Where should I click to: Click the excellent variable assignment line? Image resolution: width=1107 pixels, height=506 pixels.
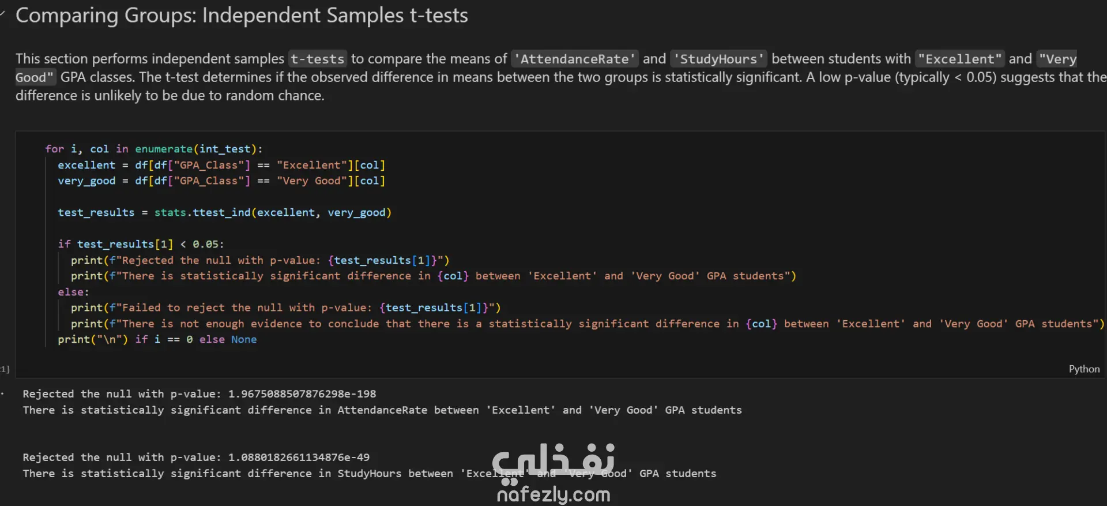[221, 165]
